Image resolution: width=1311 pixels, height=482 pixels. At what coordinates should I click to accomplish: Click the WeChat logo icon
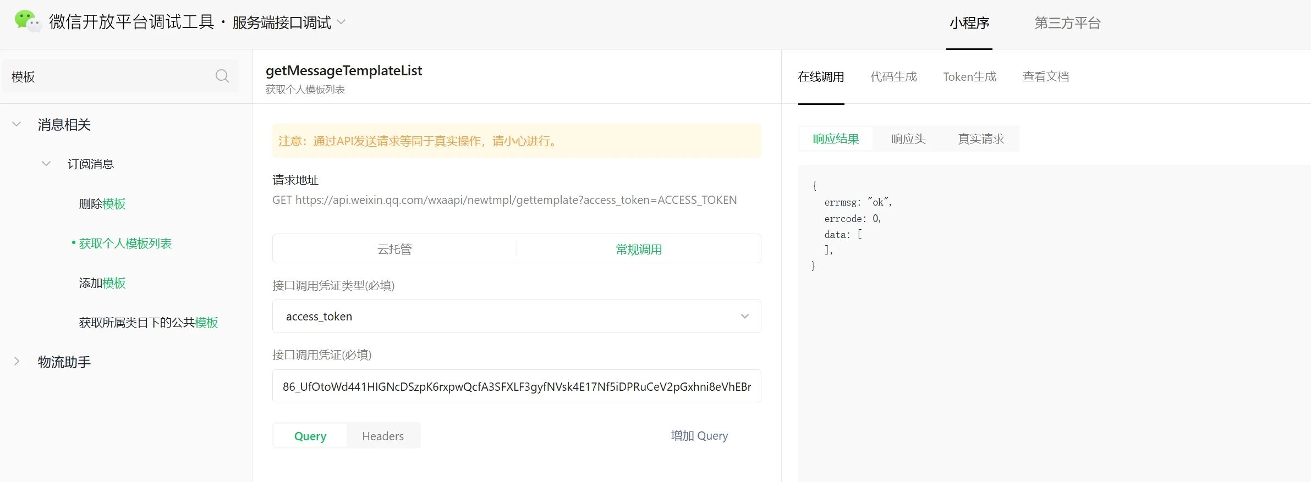(x=28, y=21)
